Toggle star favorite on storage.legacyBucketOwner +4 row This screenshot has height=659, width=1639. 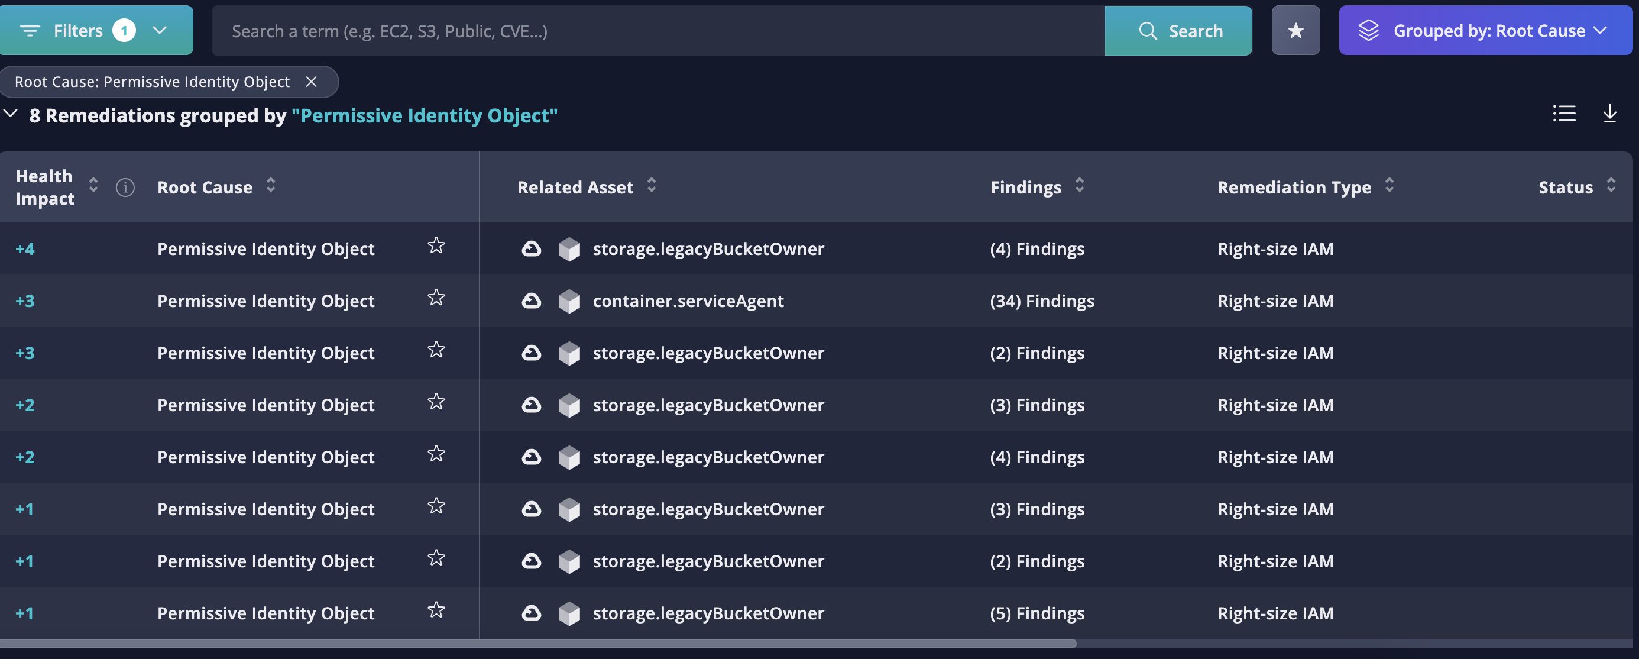[x=436, y=248]
